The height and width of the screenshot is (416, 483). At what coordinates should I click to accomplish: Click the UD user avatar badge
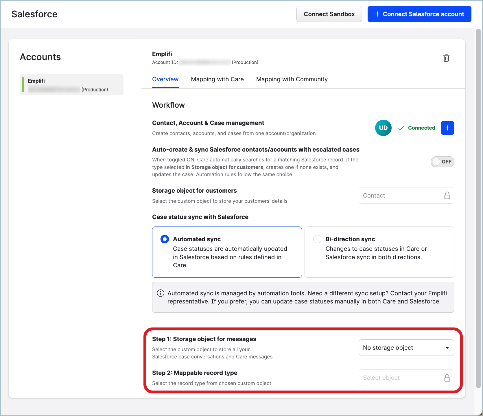(383, 128)
